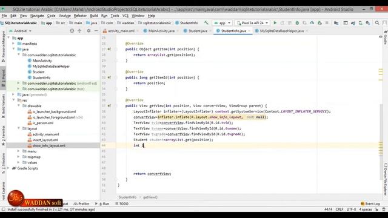Open the Gradle side tab
This screenshot has width=388, height=218.
coord(386,38)
